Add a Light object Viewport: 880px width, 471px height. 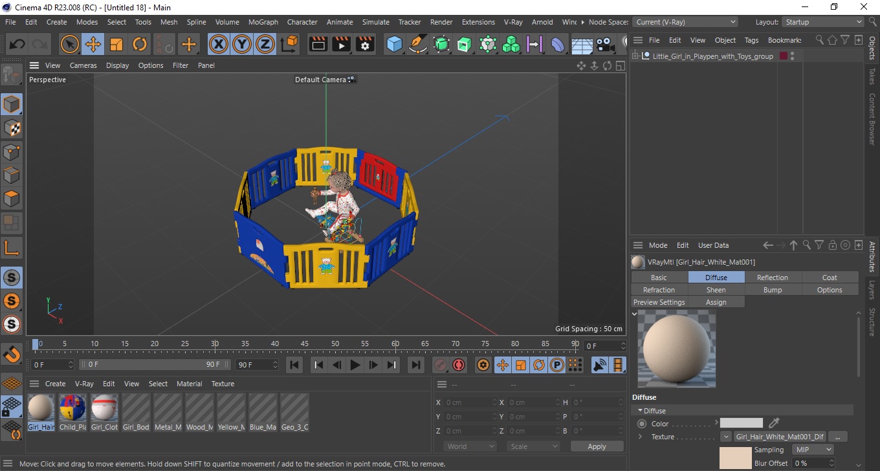click(x=624, y=45)
